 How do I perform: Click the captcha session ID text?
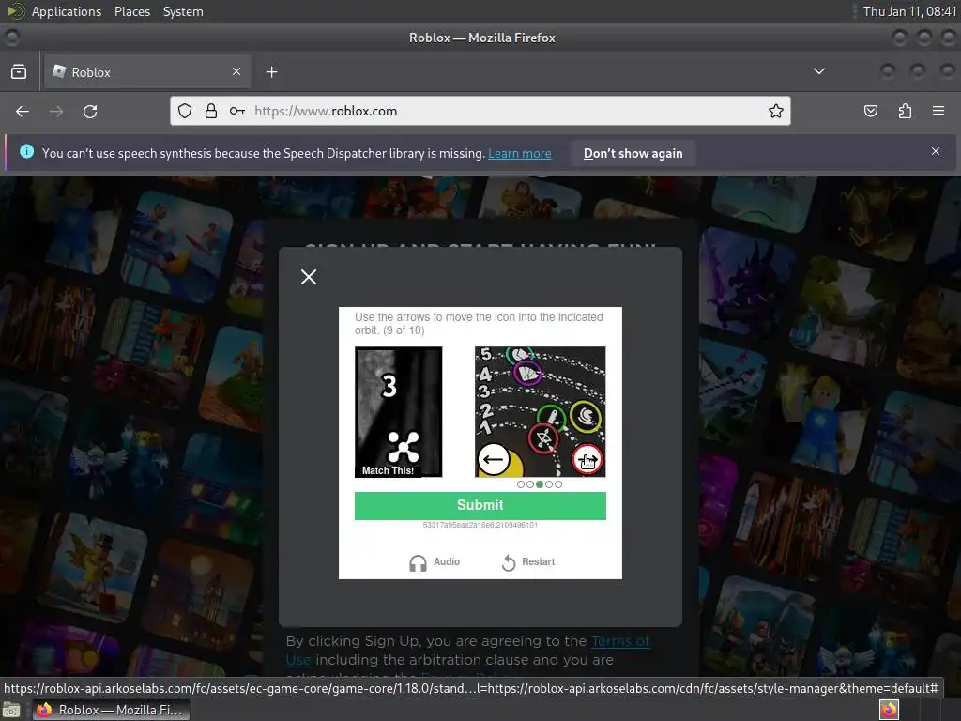[480, 526]
